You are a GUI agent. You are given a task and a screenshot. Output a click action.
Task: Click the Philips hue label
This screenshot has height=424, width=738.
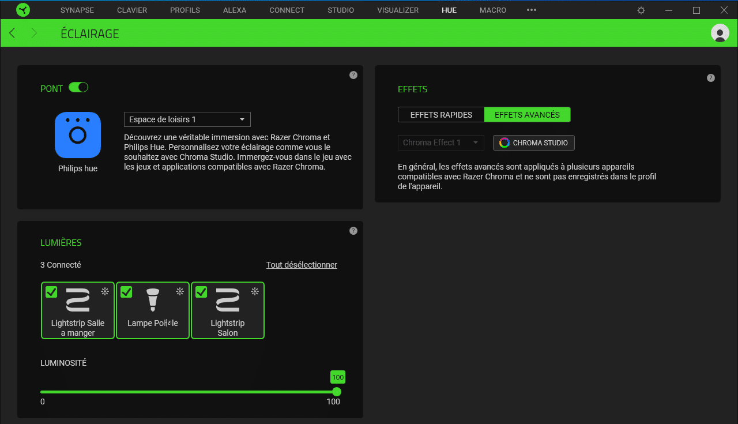[x=78, y=168]
